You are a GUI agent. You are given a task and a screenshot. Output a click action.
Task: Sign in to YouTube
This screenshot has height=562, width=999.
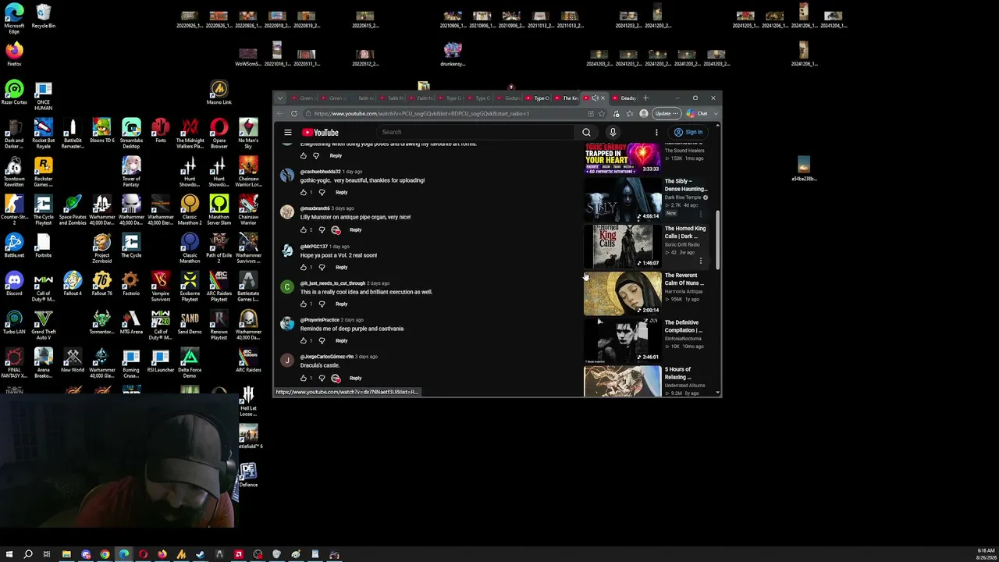click(x=689, y=133)
